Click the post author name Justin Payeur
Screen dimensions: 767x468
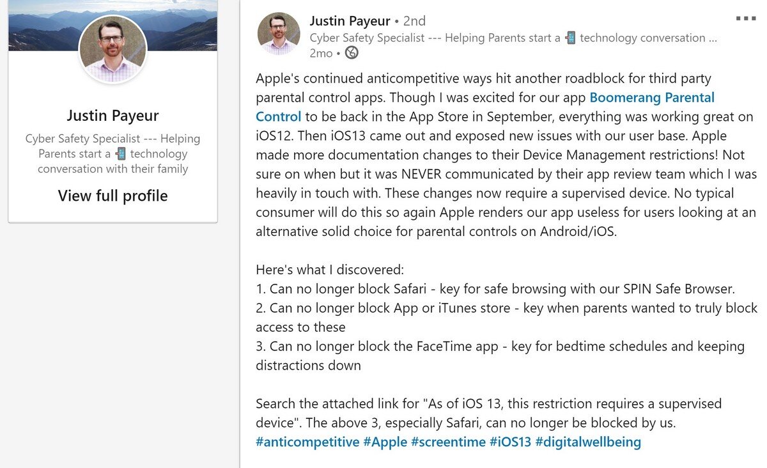(350, 21)
